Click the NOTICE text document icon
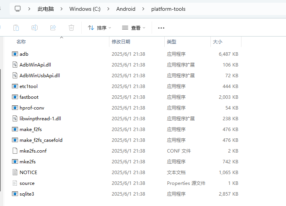 pyautogui.click(x=15, y=172)
